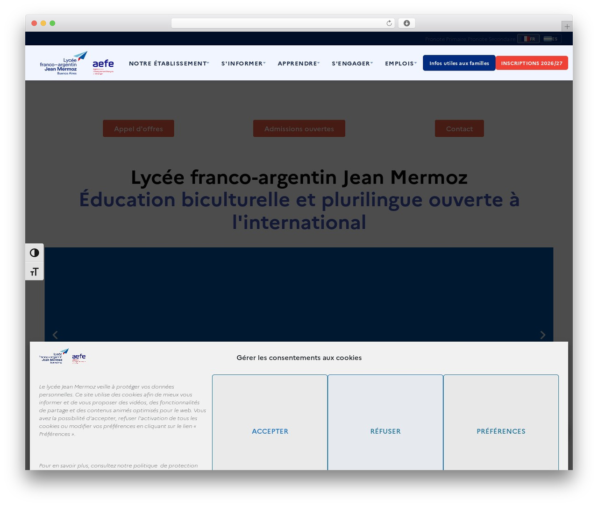
Task: Open the Apprendre dropdown menu
Action: tap(299, 63)
